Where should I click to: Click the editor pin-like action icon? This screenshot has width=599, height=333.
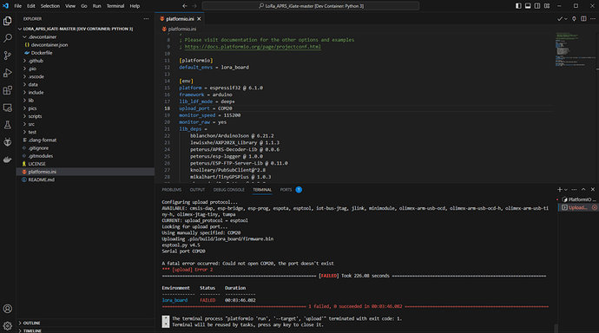(574, 19)
